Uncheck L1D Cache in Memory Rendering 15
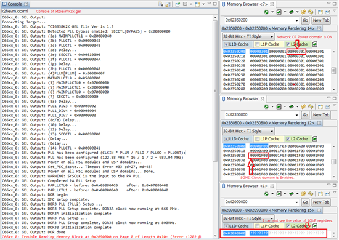Viewport: 339px width, 240px height. pos(226,226)
